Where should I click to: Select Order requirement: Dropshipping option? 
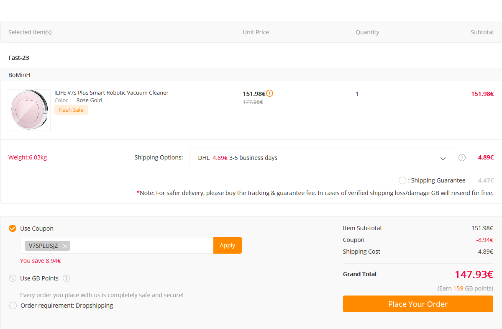[13, 306]
